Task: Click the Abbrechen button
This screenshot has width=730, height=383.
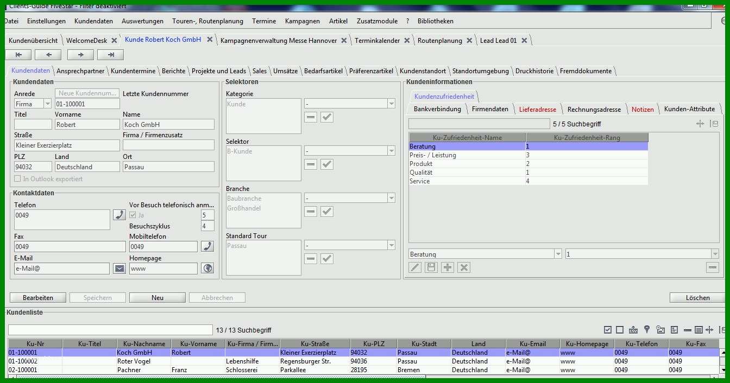Action: pos(217,298)
